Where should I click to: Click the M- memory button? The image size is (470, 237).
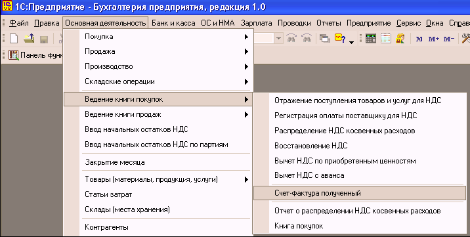449,39
